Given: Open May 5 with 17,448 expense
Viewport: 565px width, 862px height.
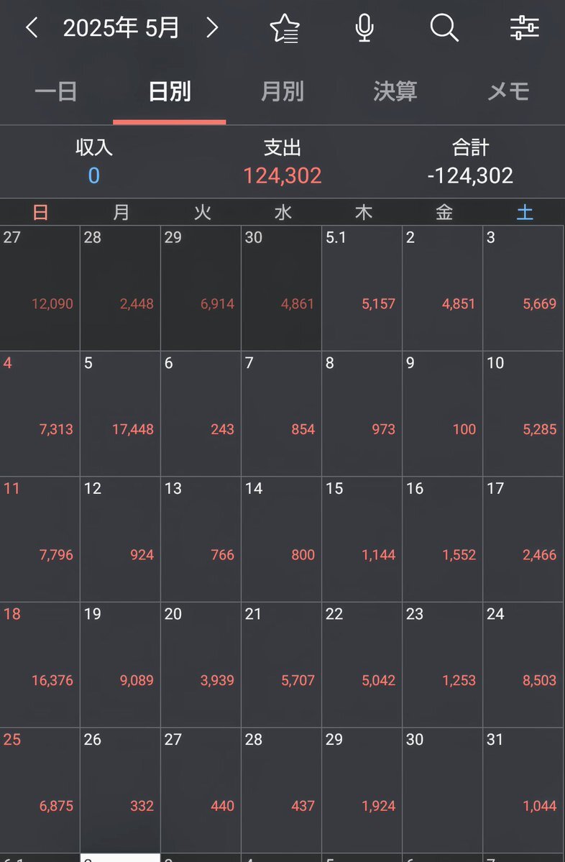Looking at the screenshot, I should click(x=120, y=413).
